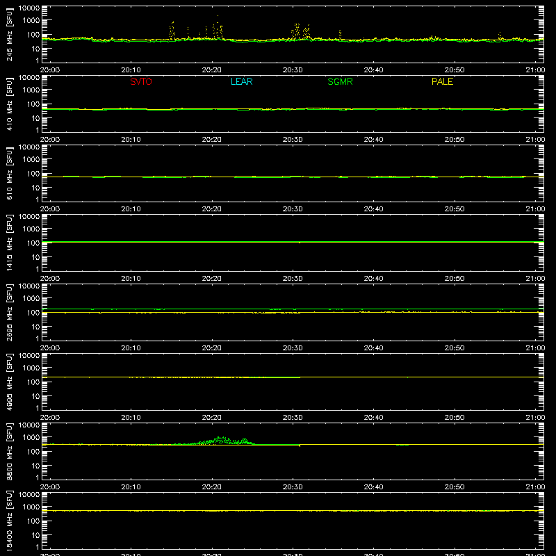Click the tallest yellow spike in 245 MHz plot

pos(218,26)
